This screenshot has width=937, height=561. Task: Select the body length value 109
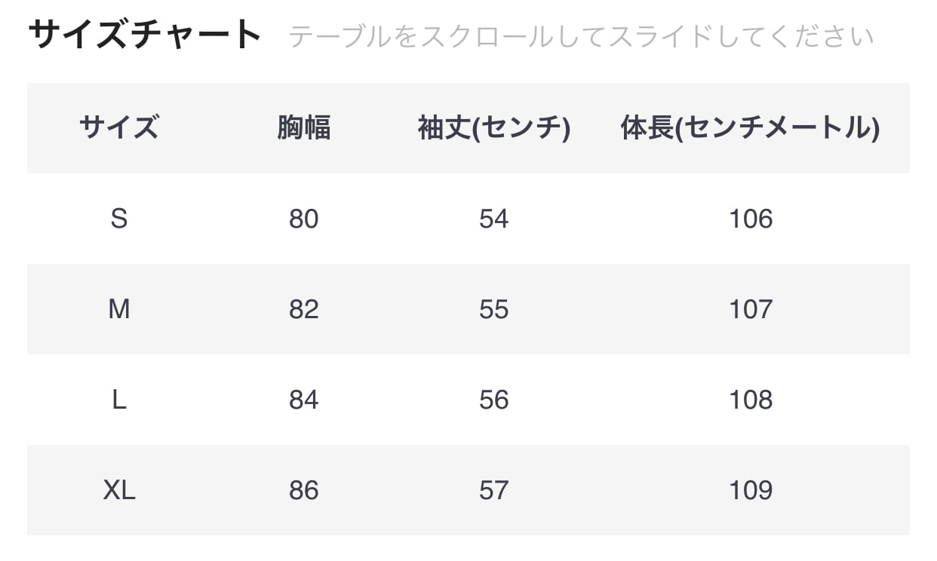751,490
